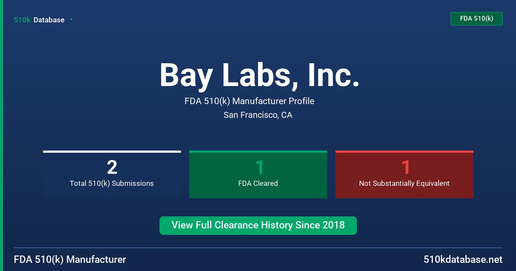Select the FDA 510(k) Manufacturer Profile subtitle

tap(249, 101)
